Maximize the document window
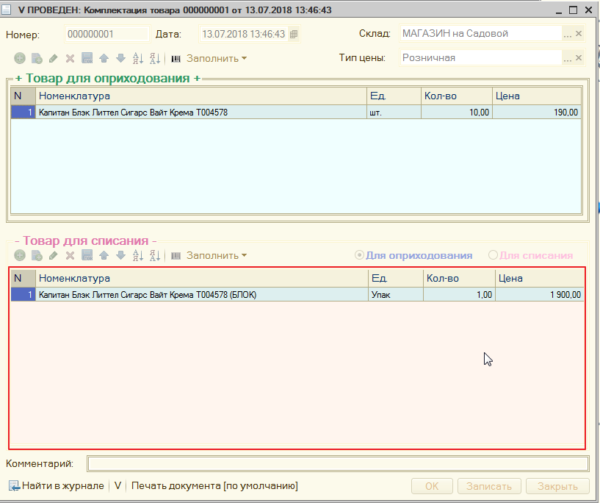The image size is (600, 503). tap(573, 10)
